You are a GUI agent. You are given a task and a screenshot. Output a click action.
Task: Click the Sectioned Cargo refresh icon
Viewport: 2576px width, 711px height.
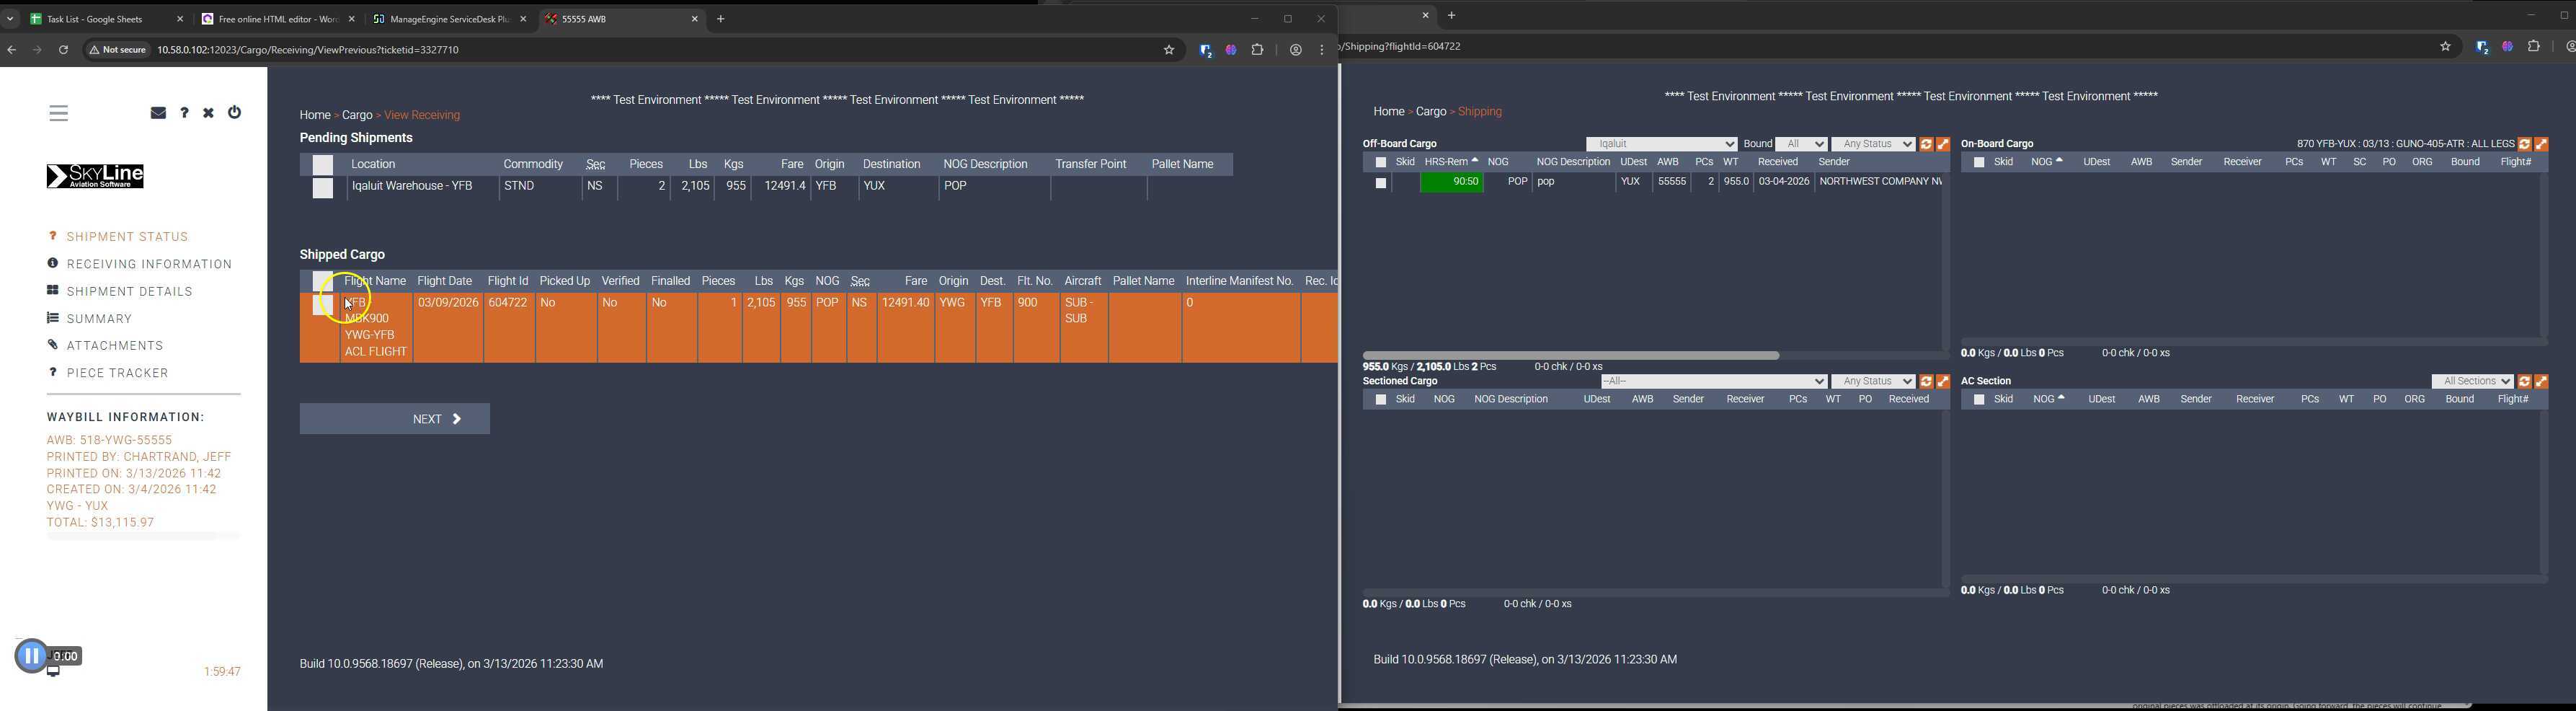(1926, 382)
